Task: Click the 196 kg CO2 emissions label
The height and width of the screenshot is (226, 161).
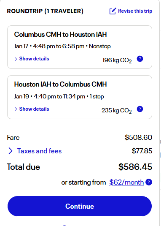Action: 117,60
